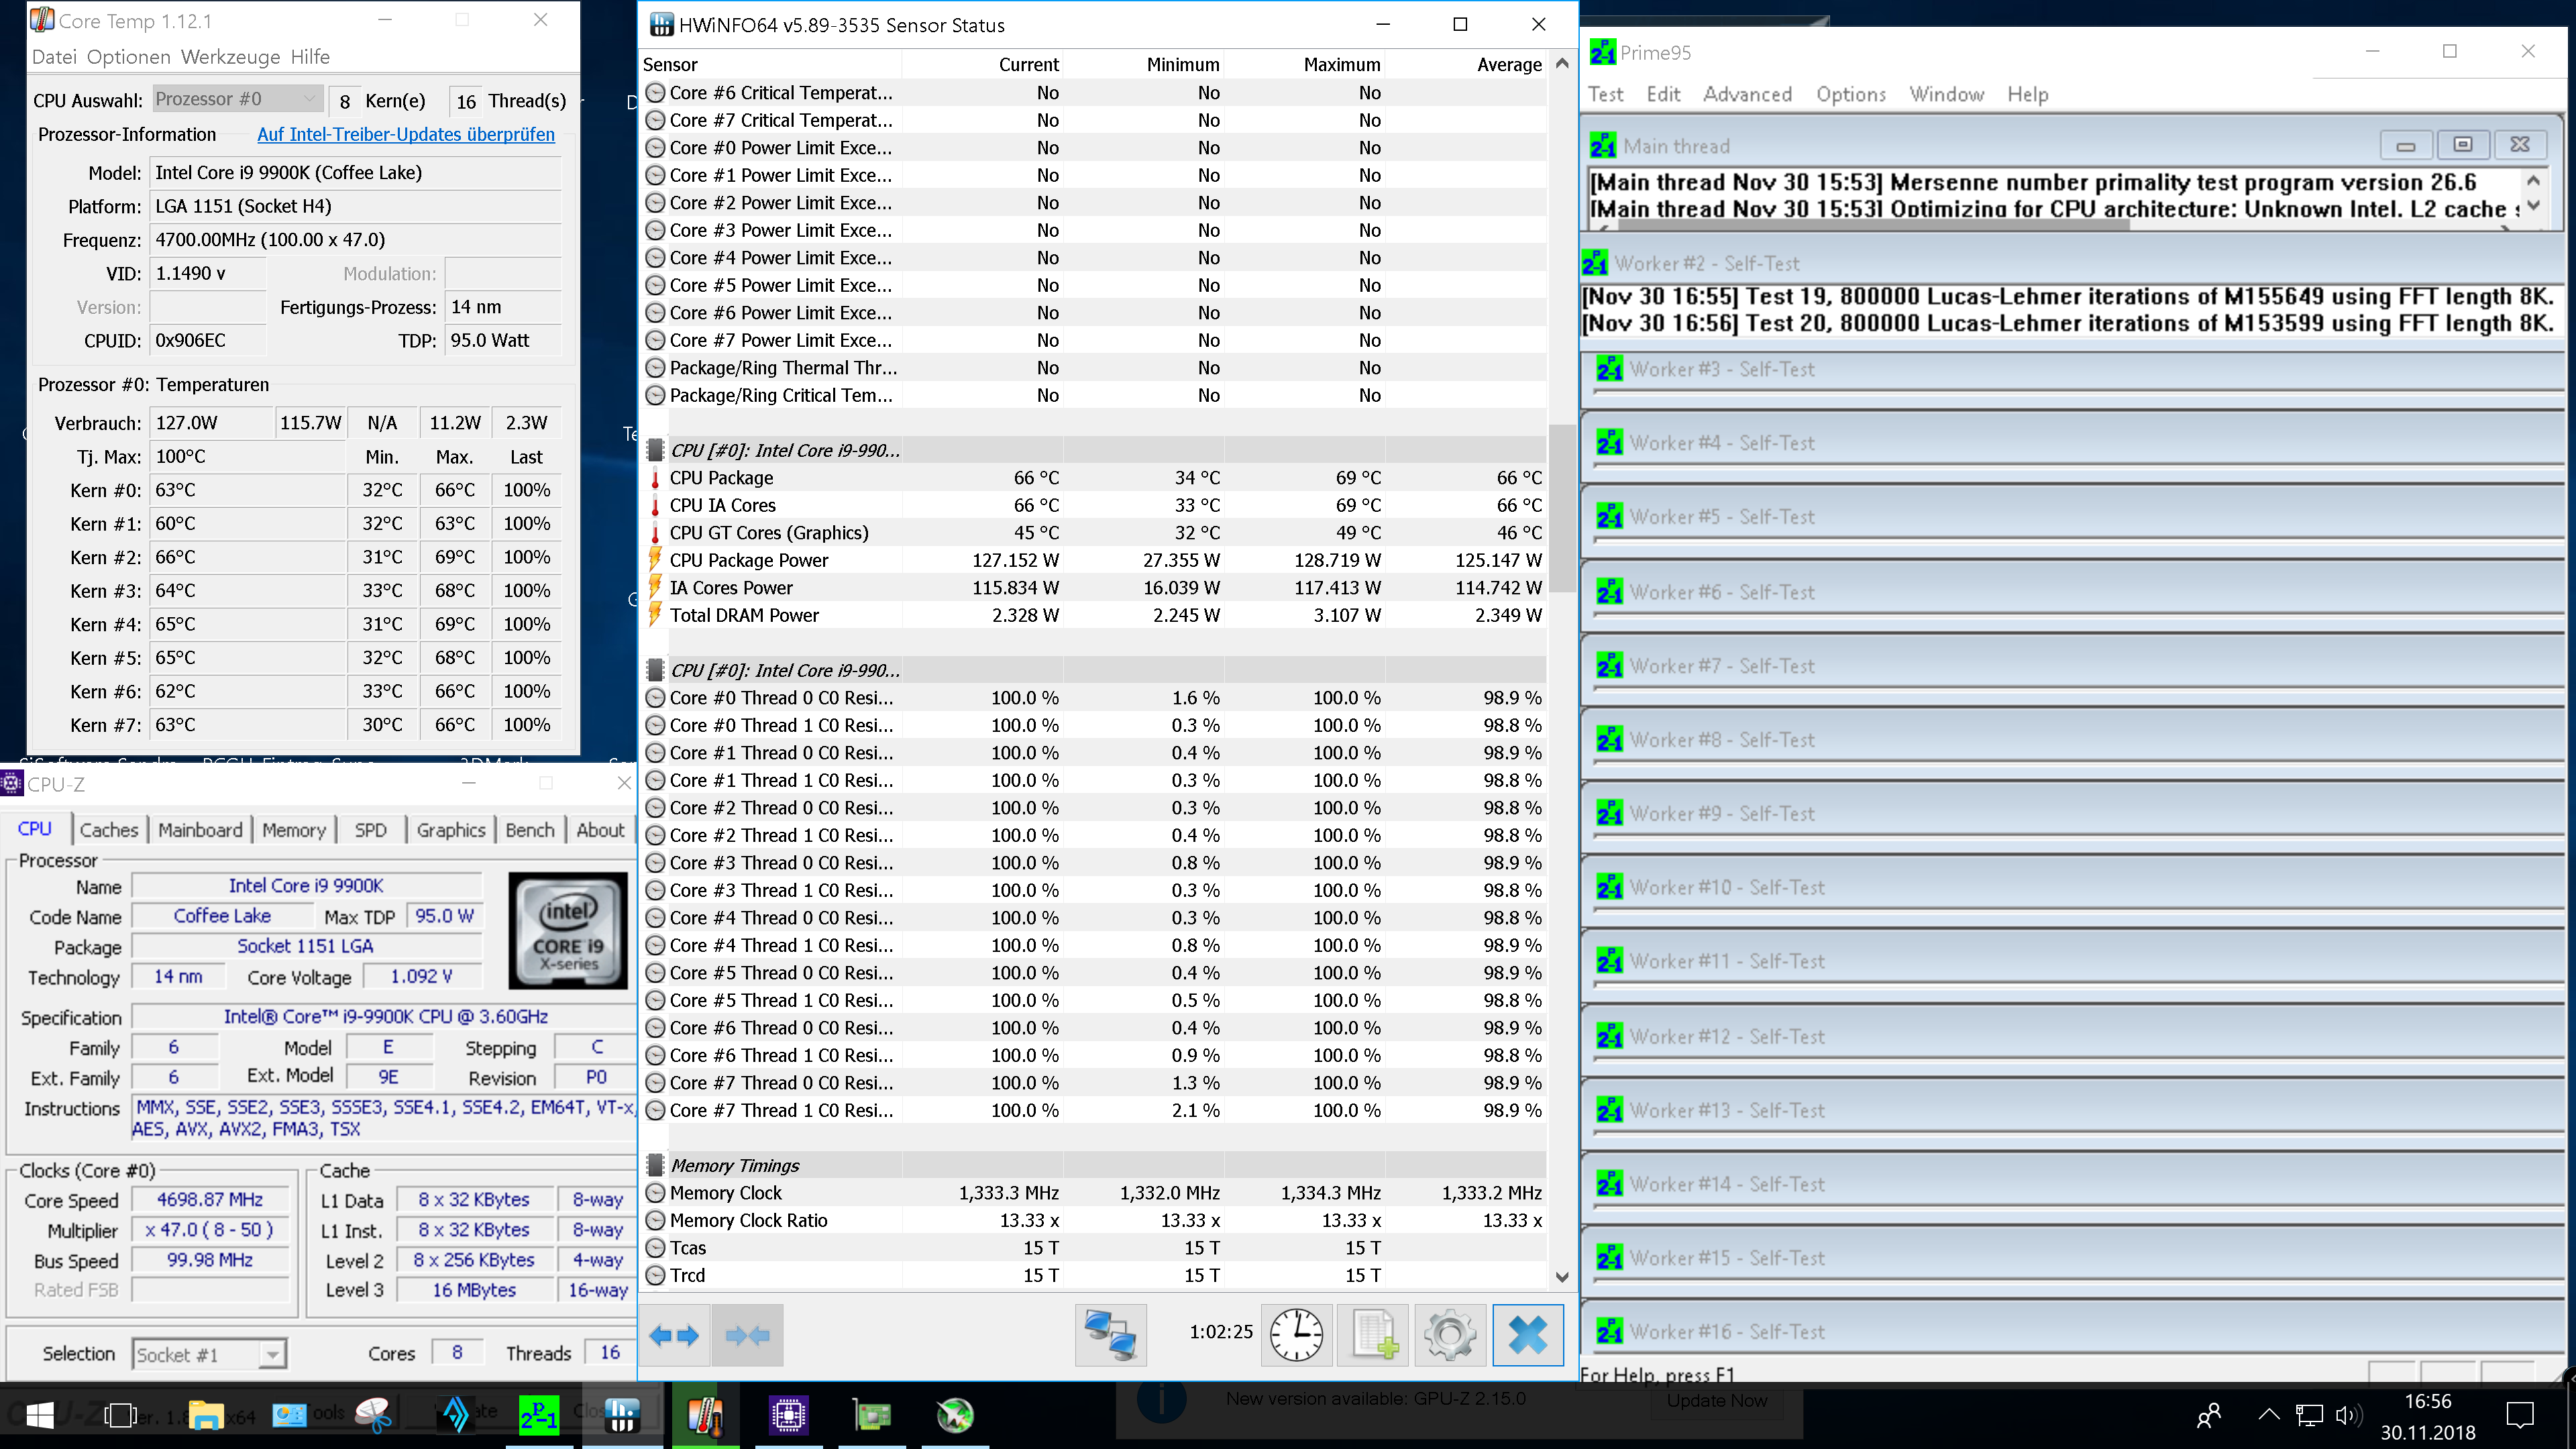This screenshot has height=1449, width=2576.
Task: Select the Total DRAM Power sensor row
Action: click(1094, 615)
